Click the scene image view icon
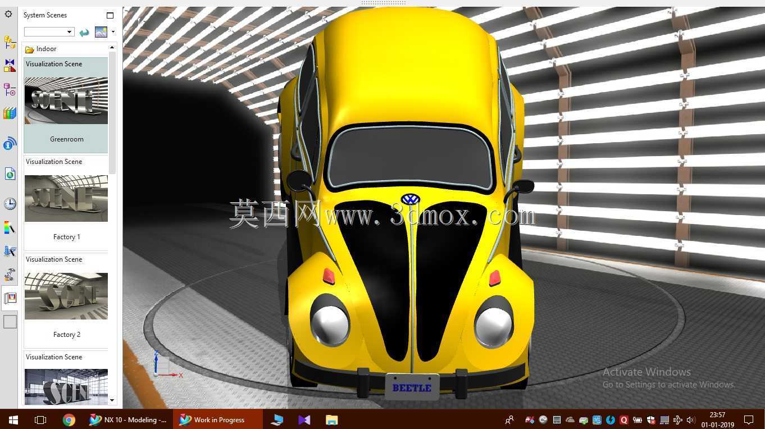 tap(101, 32)
